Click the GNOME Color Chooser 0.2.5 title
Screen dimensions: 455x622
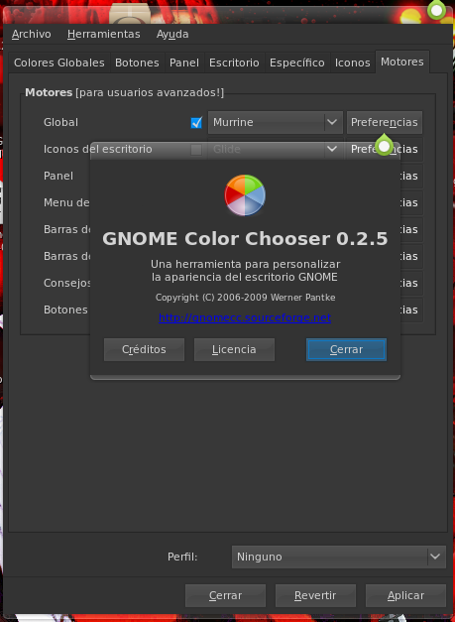(245, 239)
